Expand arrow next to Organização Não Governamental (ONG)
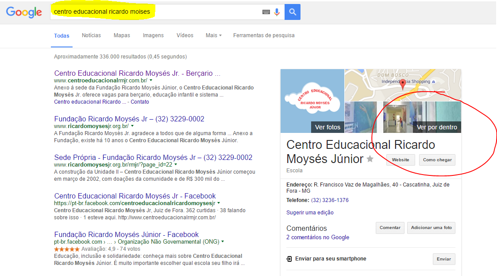The height and width of the screenshot is (276, 497). (223, 242)
